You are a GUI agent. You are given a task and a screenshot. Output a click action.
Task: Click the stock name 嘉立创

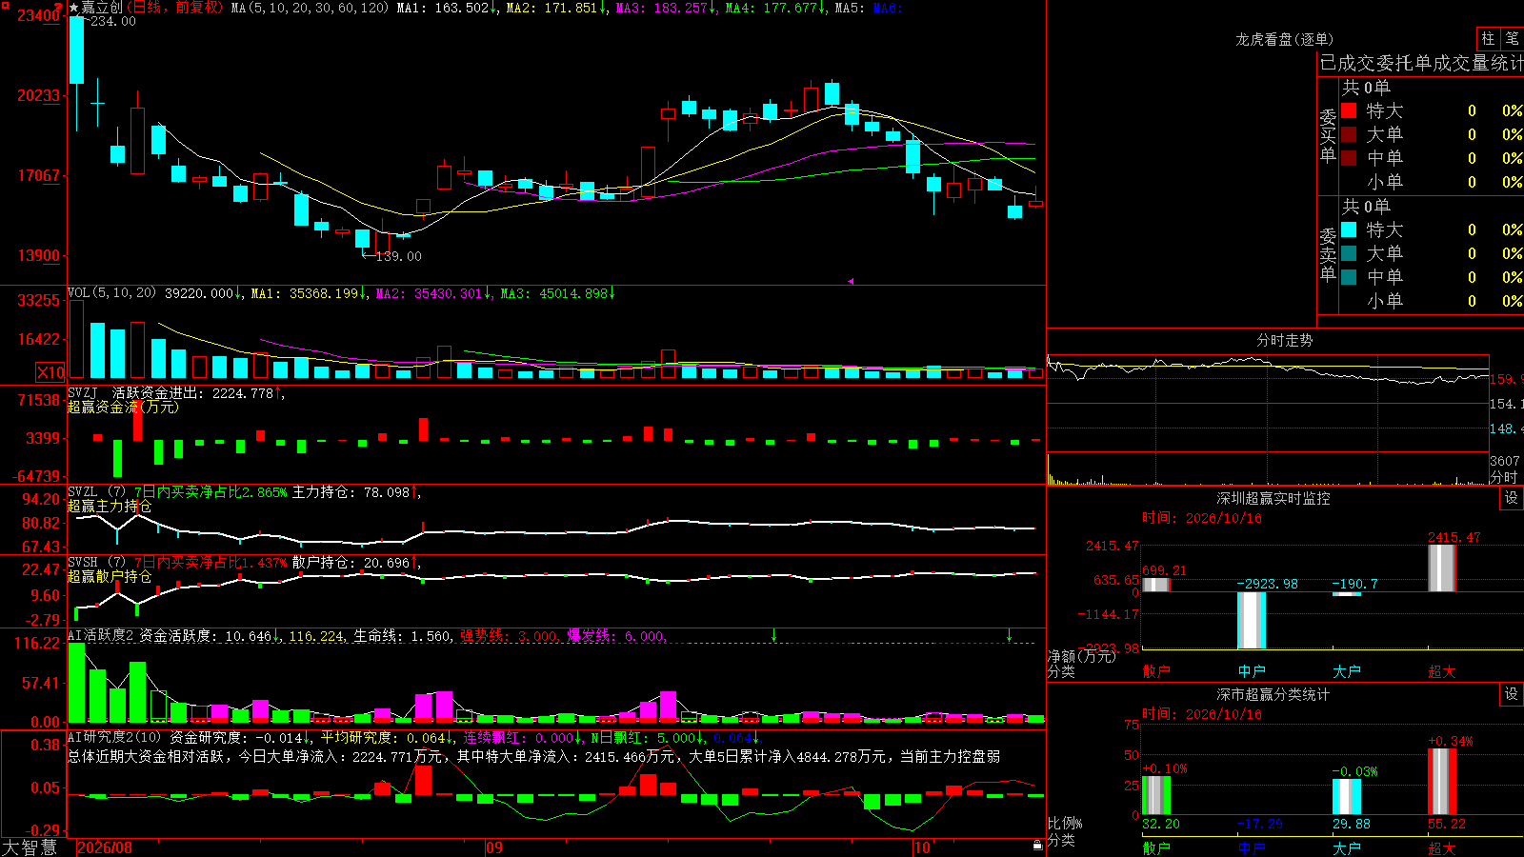[102, 8]
